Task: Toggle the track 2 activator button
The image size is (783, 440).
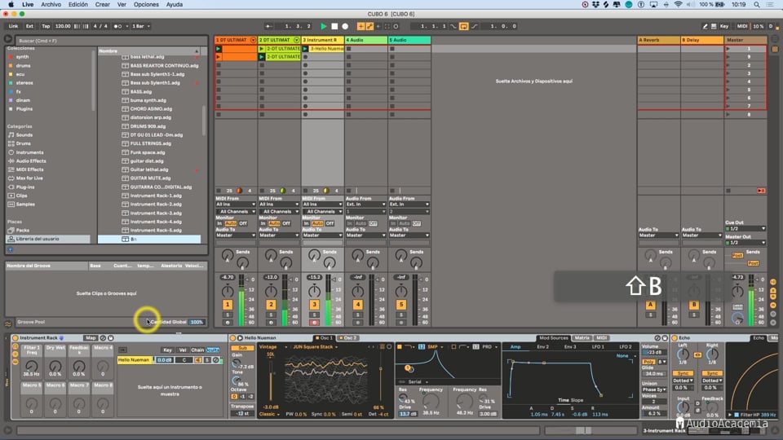Action: point(271,304)
